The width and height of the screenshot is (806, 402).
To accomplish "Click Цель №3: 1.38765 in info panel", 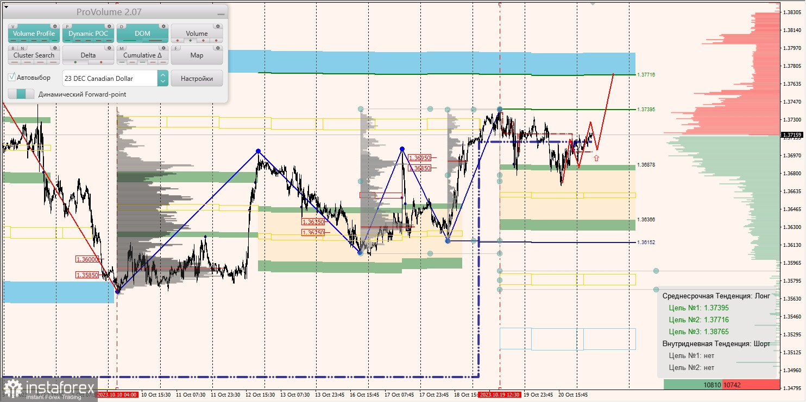I will point(699,331).
